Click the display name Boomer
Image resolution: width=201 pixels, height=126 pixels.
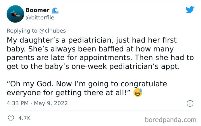(37, 10)
